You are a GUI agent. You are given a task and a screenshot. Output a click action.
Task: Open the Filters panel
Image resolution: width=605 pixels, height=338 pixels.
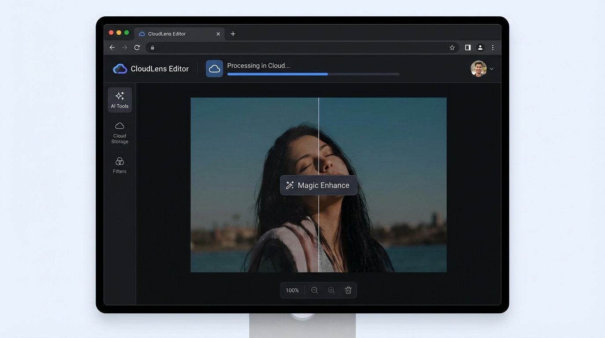coord(120,165)
